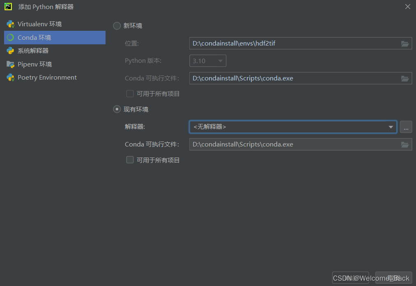The height and width of the screenshot is (286, 416).
Task: Open the Python 版本 dropdown showing 3.10
Action: [x=207, y=60]
